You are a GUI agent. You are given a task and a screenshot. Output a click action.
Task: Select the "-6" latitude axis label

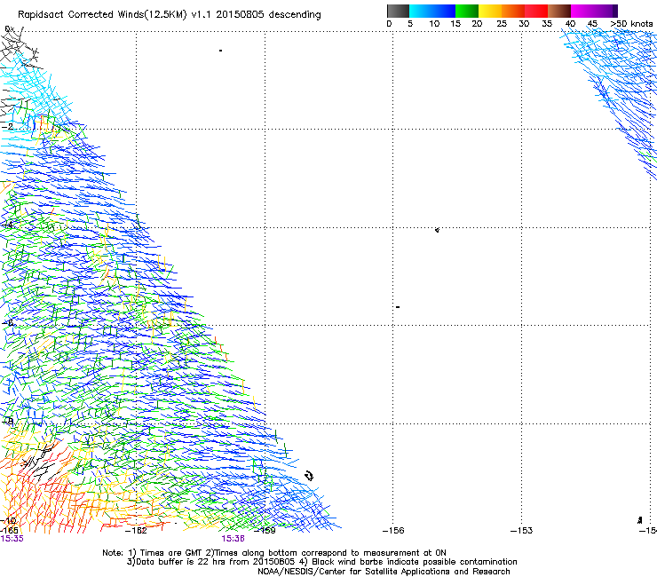point(8,323)
